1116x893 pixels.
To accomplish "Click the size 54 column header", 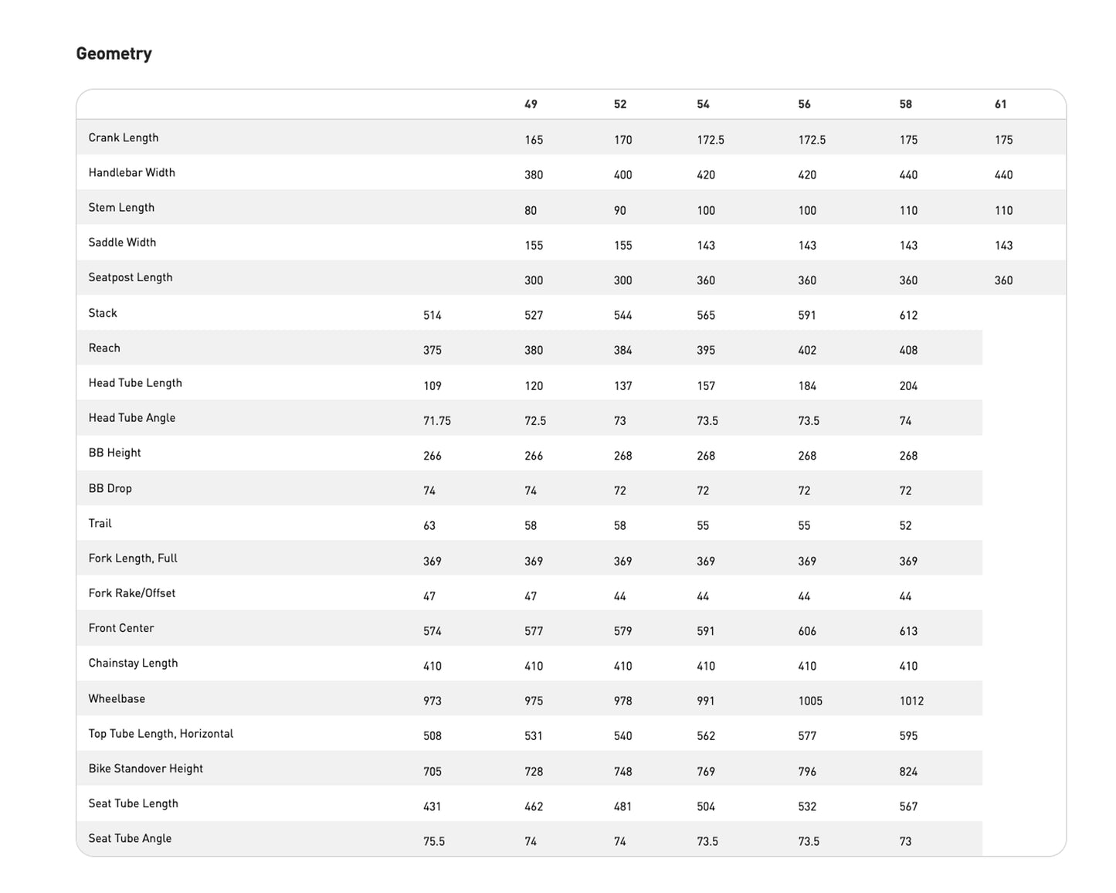I will click(703, 104).
